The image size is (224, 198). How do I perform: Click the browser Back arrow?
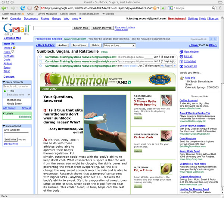pyautogui.click(x=5, y=8)
